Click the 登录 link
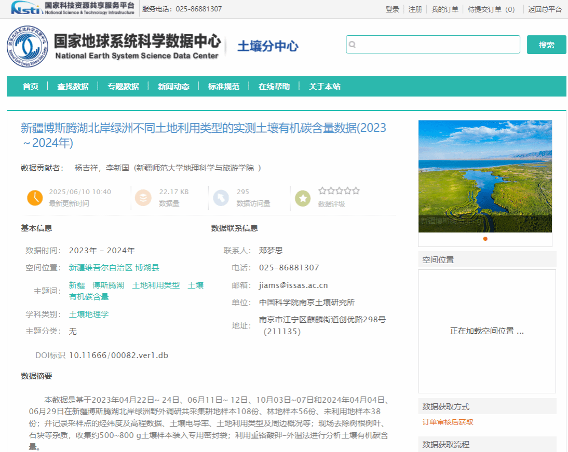This screenshot has width=568, height=452. point(393,9)
